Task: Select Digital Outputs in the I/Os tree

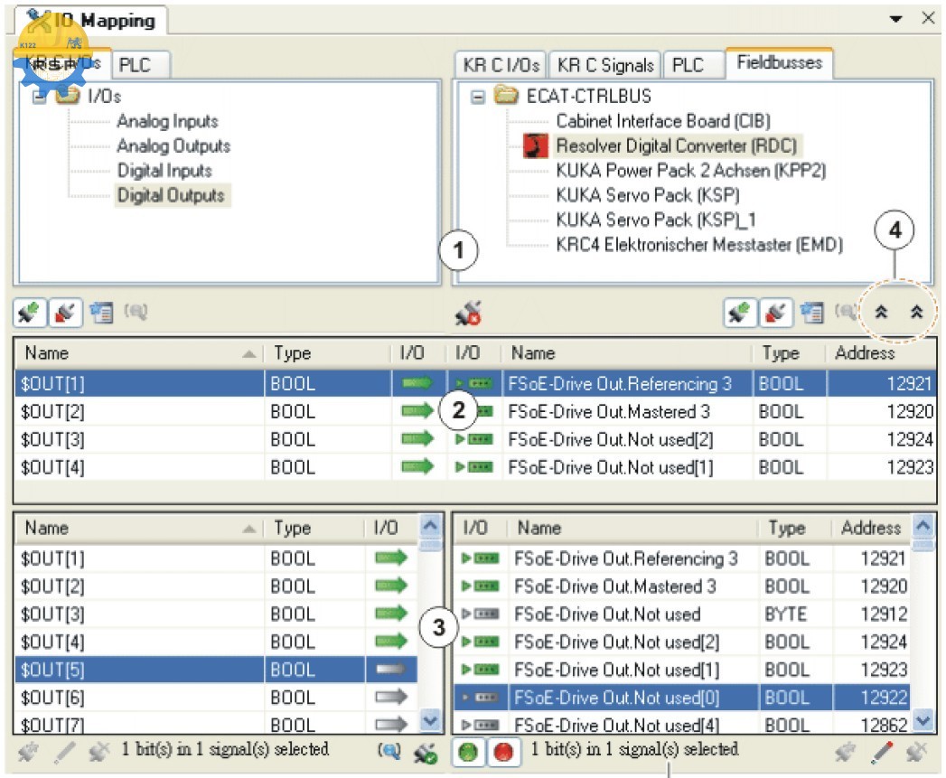Action: pos(172,195)
